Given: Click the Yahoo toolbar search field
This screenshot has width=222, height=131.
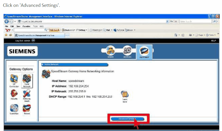Looking at the screenshot, I should (29, 30).
